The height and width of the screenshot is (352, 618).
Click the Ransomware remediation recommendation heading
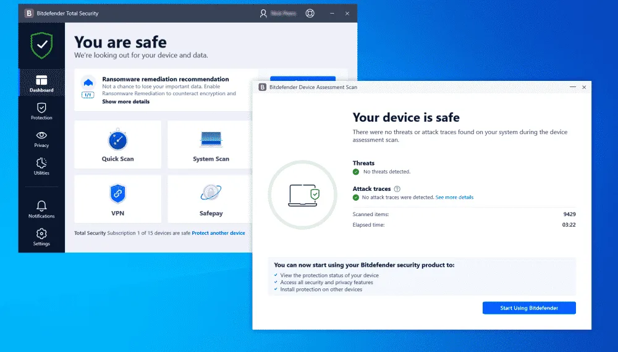tap(166, 79)
